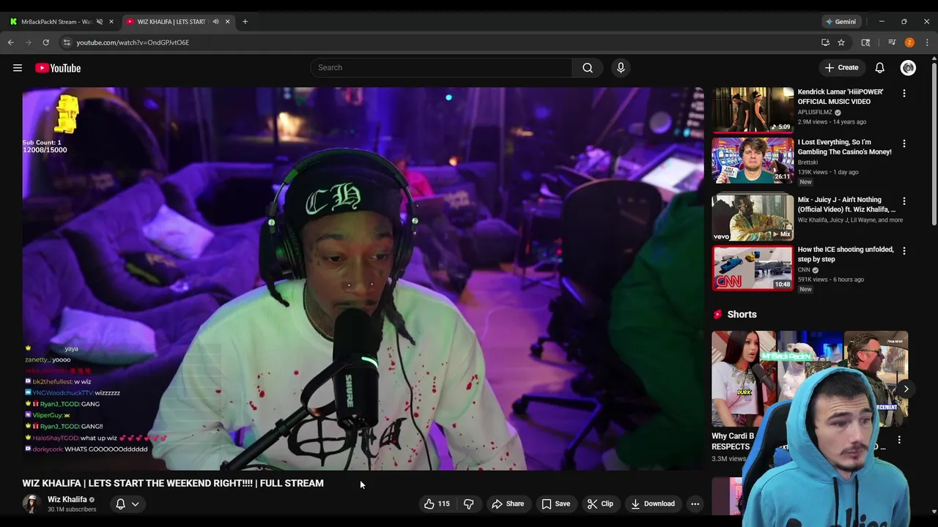Click the main video player area

(x=363, y=278)
